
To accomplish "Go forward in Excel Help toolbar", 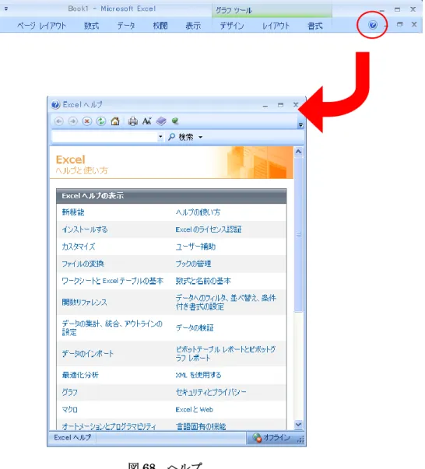I will pos(72,121).
